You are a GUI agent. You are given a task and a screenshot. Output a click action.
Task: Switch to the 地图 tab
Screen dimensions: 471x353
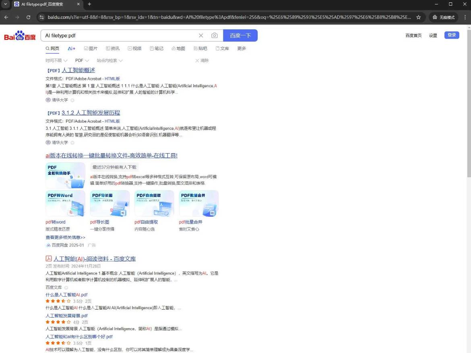[178, 48]
